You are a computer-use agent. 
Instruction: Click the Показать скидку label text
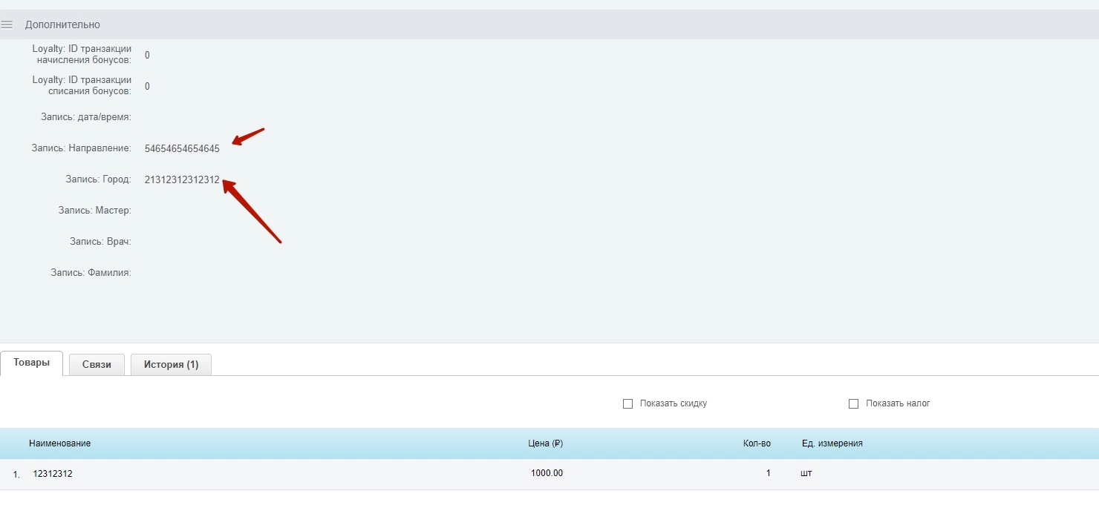(x=673, y=403)
